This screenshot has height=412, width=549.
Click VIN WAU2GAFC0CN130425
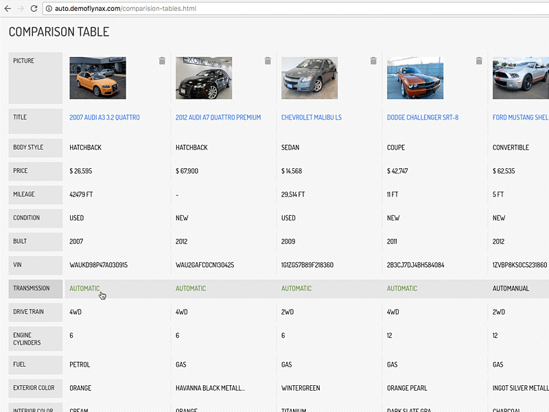pyautogui.click(x=205, y=265)
